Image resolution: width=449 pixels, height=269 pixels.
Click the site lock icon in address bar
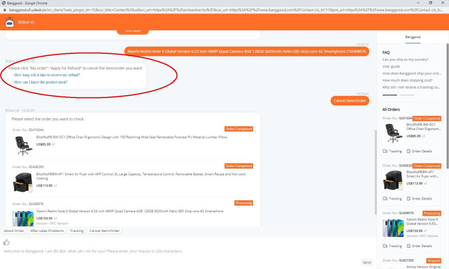point(4,10)
